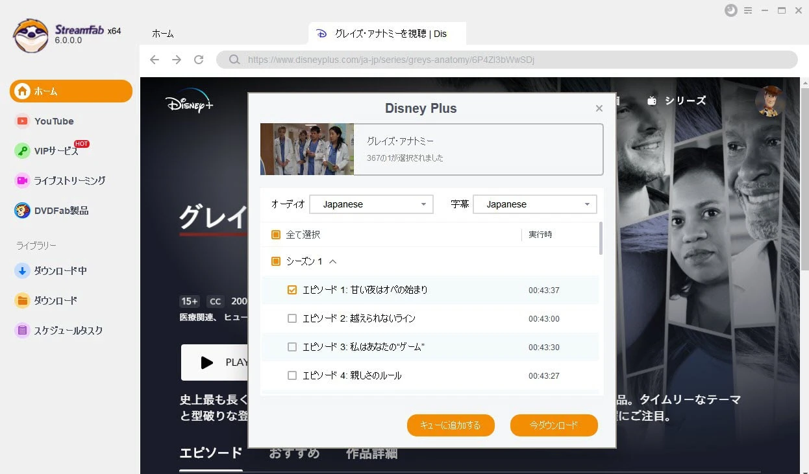Click the PLAY button on page
Screen dimensions: 809x474
[215, 362]
